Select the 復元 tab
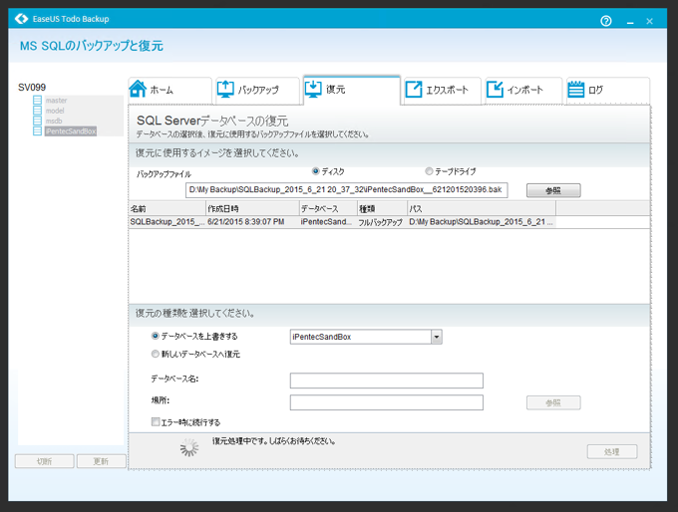 point(352,90)
